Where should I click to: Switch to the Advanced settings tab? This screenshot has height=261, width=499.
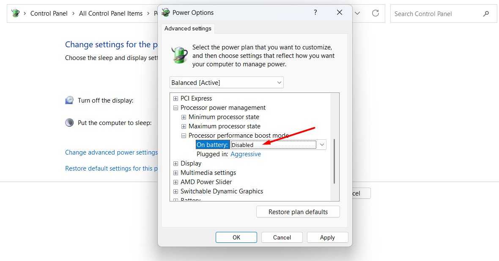coord(188,28)
